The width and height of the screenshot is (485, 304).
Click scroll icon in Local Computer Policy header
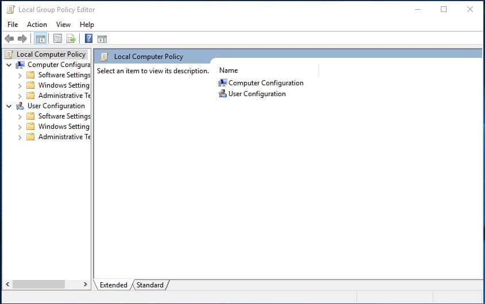click(x=104, y=57)
